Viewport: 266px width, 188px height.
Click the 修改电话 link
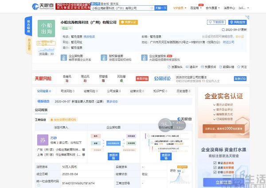point(89,37)
